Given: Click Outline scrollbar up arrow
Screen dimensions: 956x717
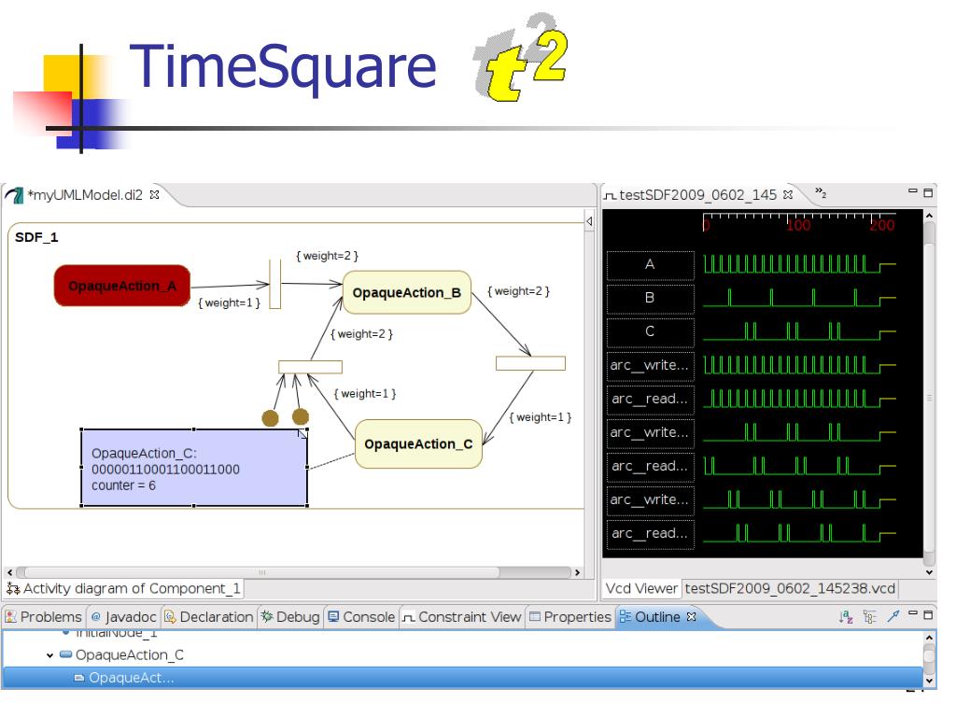Looking at the screenshot, I should (x=929, y=638).
